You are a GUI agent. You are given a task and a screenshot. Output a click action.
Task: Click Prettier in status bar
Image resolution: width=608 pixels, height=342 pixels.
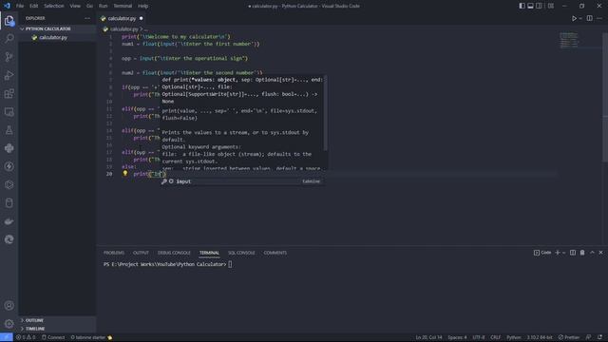[569, 337]
